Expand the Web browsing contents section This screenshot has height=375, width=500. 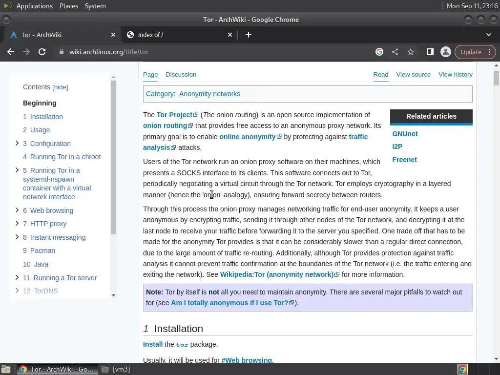[x=17, y=210]
